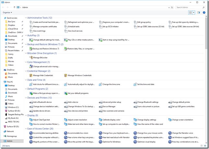
Task: Open Adjust ClearType text
Action: [x=41, y=120]
